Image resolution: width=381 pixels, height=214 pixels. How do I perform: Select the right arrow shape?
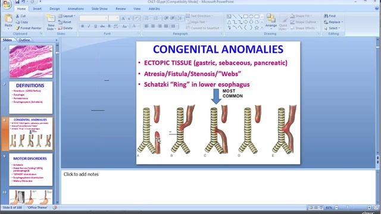(246, 22)
